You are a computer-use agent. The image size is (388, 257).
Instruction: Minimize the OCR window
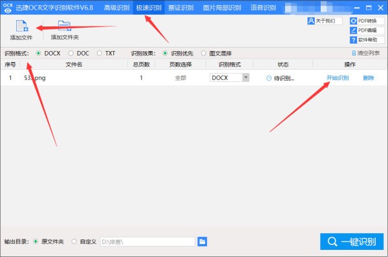coord(356,8)
